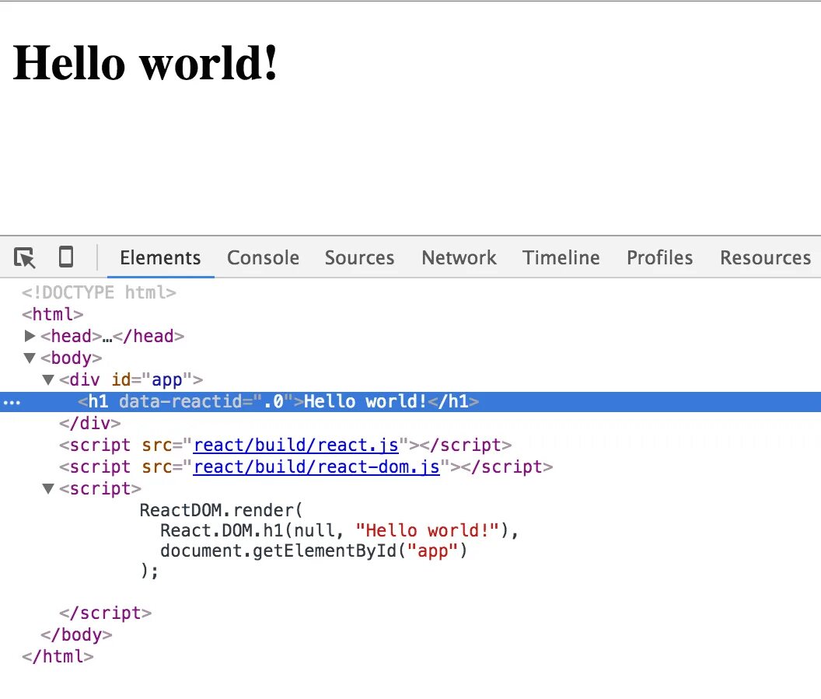
Task: Select the closing </script> row
Action: (x=105, y=613)
